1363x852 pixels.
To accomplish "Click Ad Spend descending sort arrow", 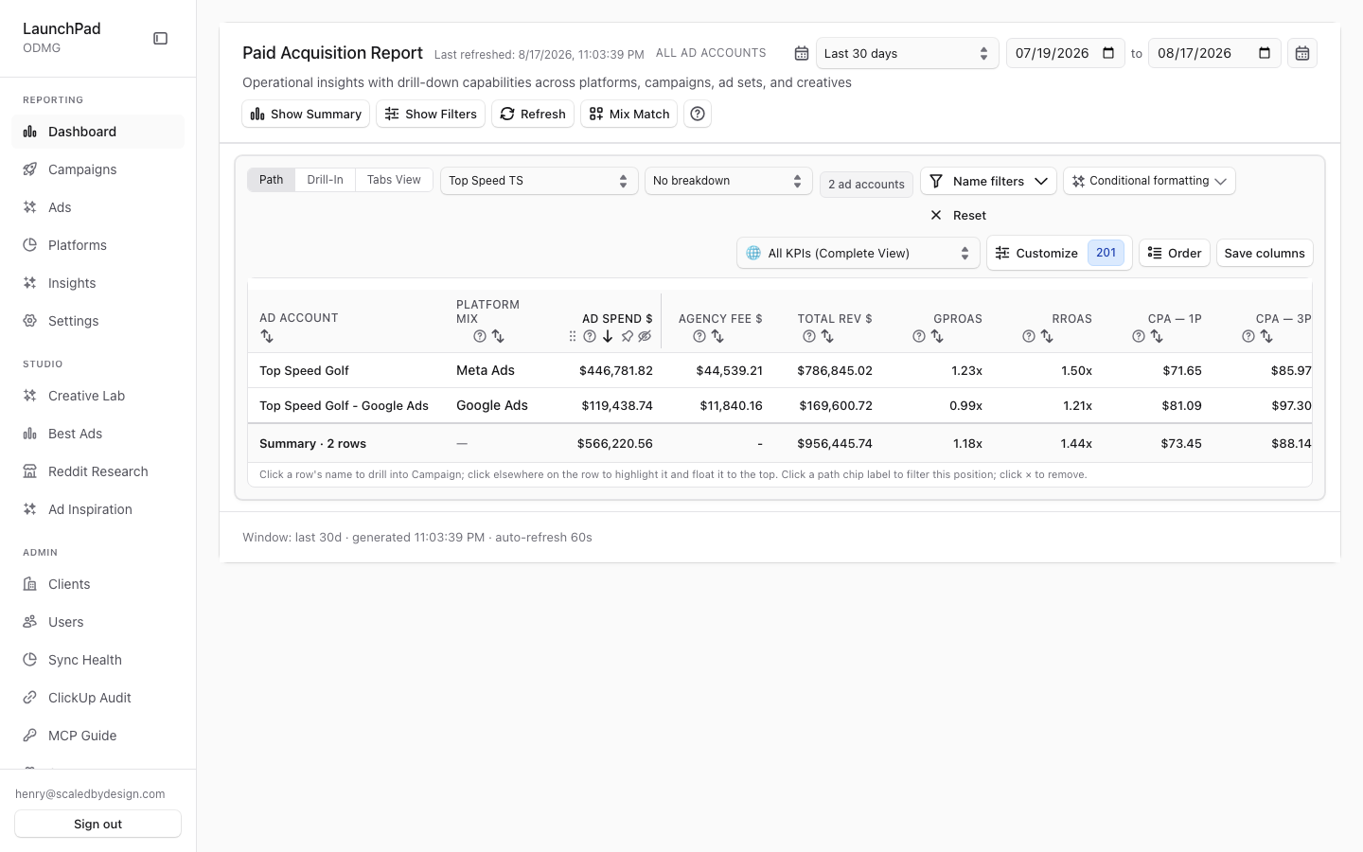I will pyautogui.click(x=608, y=336).
